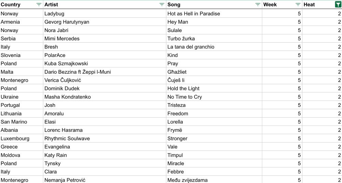This screenshot has width=342, height=183.
Task: Open the Song column filter icon
Action: point(258,4)
